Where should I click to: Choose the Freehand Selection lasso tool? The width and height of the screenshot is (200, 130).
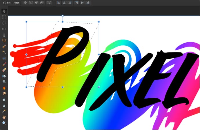(4, 40)
